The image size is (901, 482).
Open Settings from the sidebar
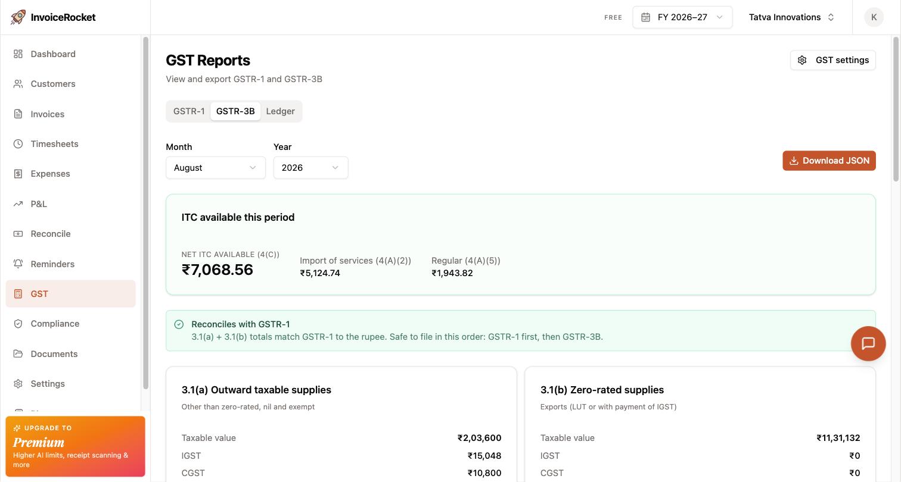pos(71,384)
